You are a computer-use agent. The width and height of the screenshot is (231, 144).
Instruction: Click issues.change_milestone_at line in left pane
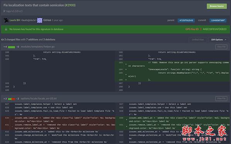point(64,137)
